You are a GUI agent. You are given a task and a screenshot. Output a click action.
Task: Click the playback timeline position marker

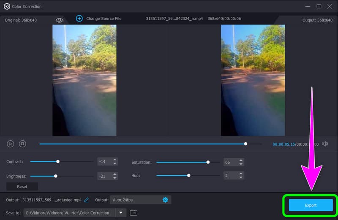pos(245,144)
